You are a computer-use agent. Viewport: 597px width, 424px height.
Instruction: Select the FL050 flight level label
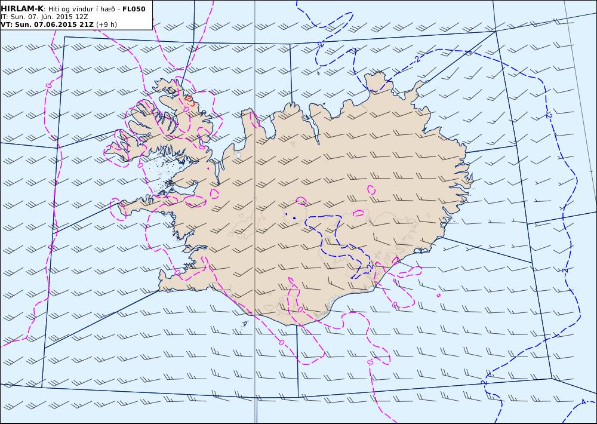click(134, 9)
